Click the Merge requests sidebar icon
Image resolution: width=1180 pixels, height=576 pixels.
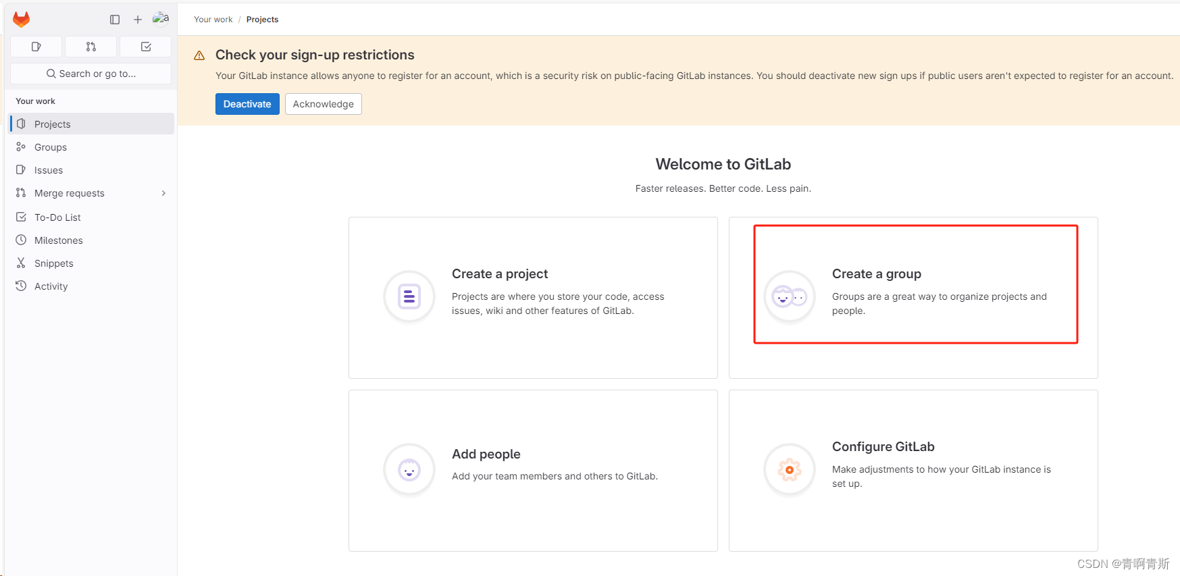(x=21, y=192)
